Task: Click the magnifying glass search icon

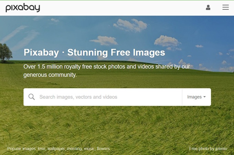Action: [32, 97]
